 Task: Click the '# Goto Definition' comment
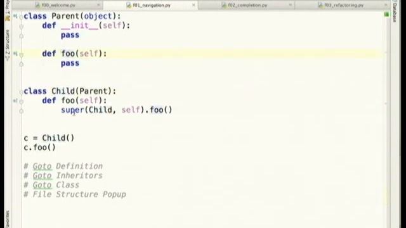click(x=63, y=166)
